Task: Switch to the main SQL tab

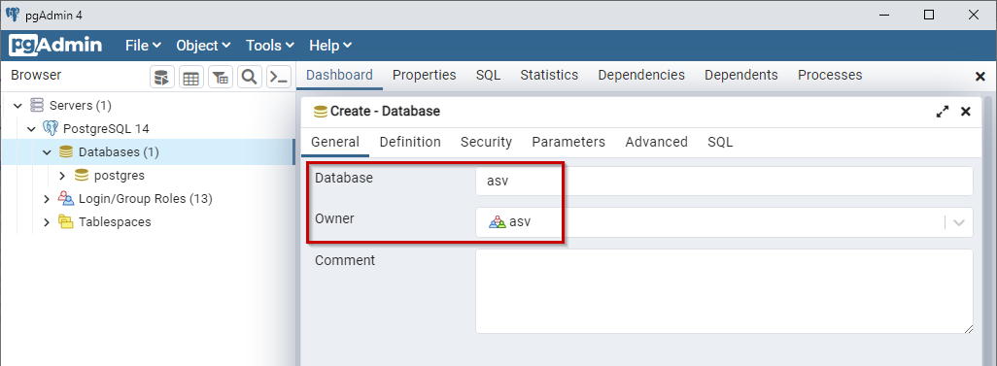Action: [x=489, y=75]
